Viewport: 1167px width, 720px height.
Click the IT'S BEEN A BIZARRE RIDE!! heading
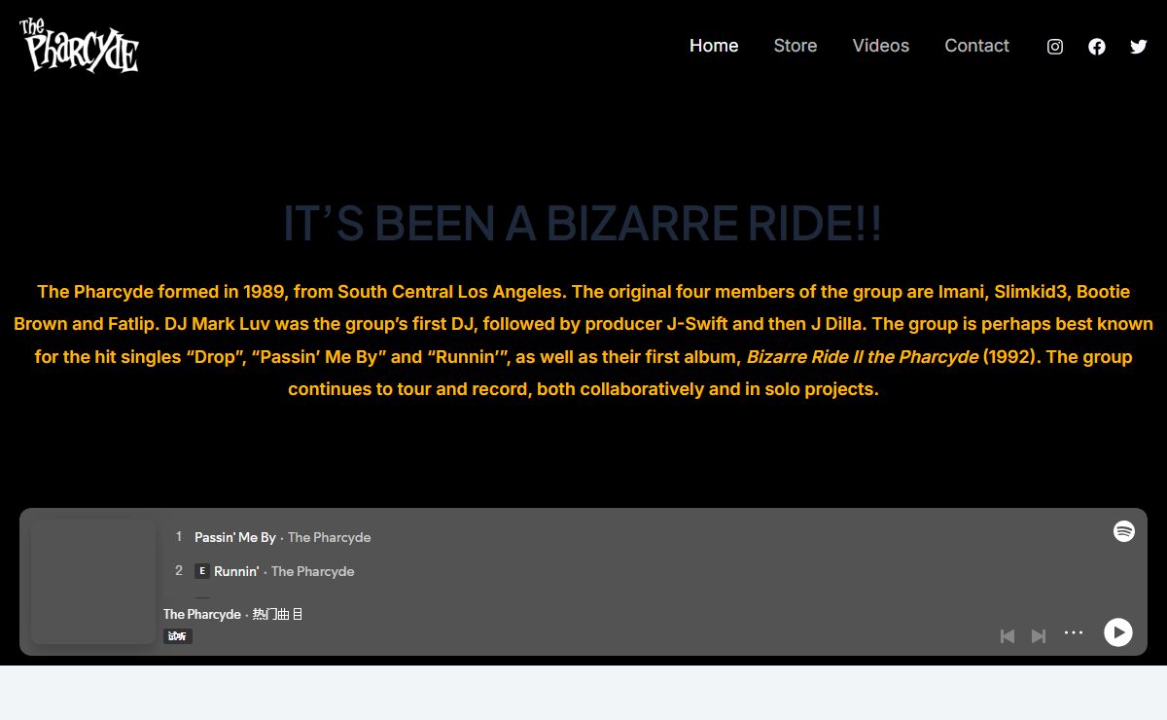583,223
